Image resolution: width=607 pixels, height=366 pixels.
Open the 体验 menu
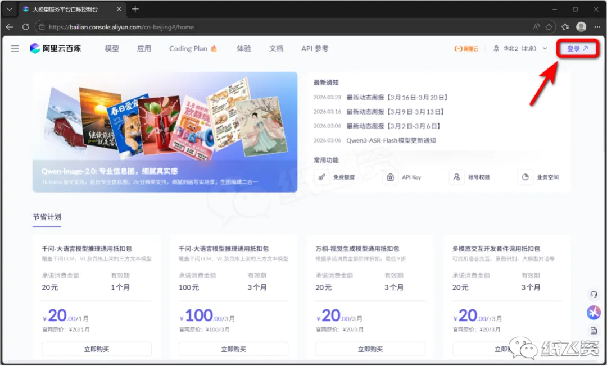pos(244,48)
